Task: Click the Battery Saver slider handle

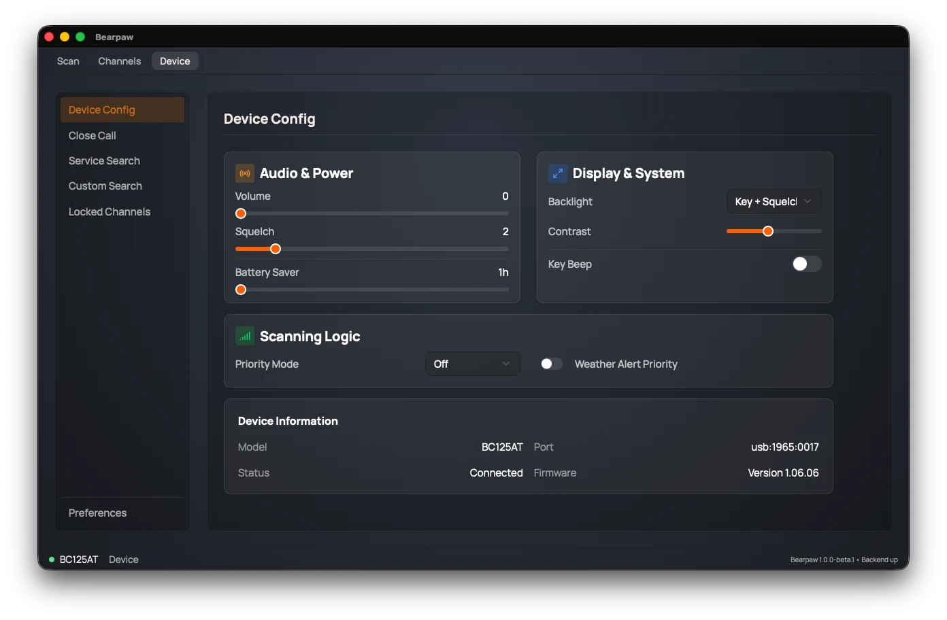Action: pos(241,290)
